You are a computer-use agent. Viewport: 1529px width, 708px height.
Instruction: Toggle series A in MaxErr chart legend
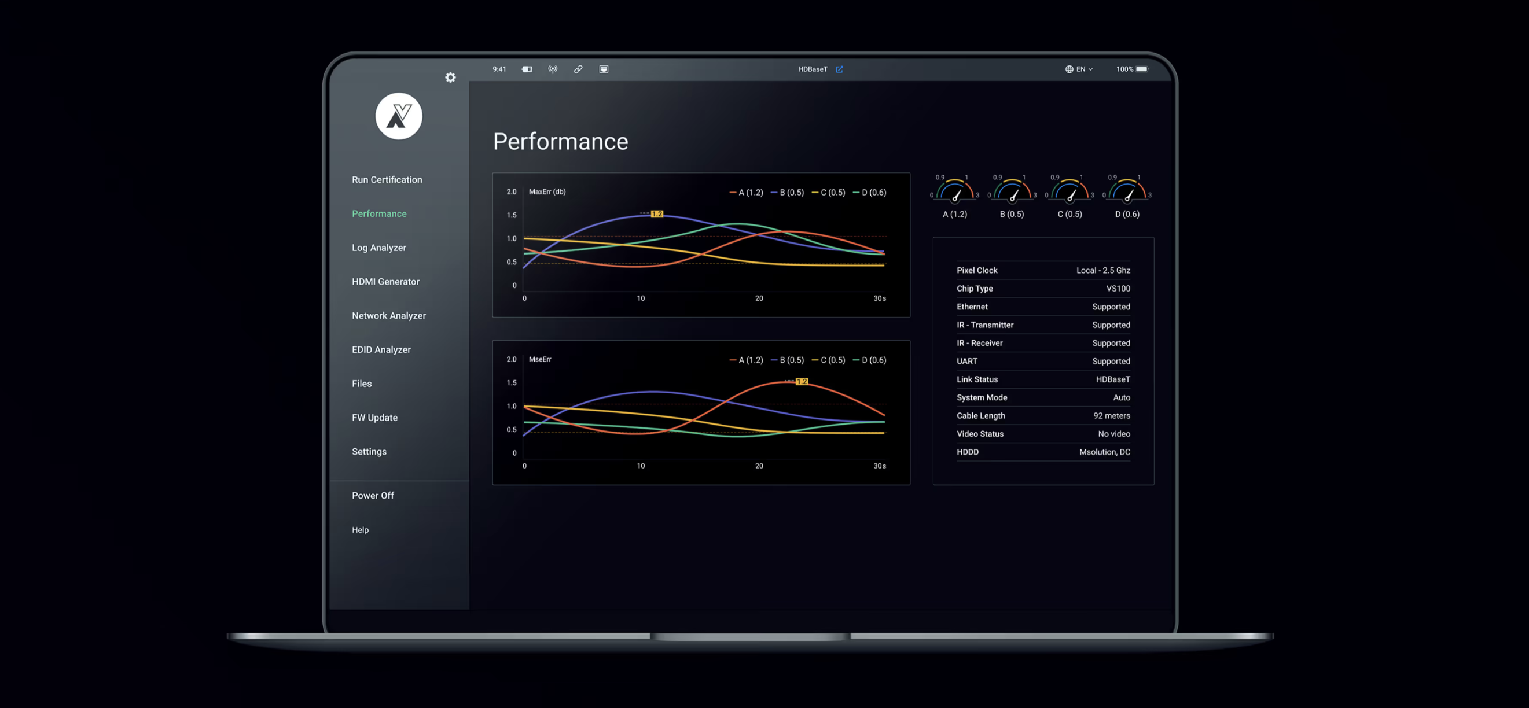(x=746, y=192)
